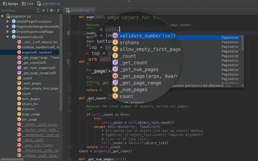Select count field in structure tree

[26, 94]
